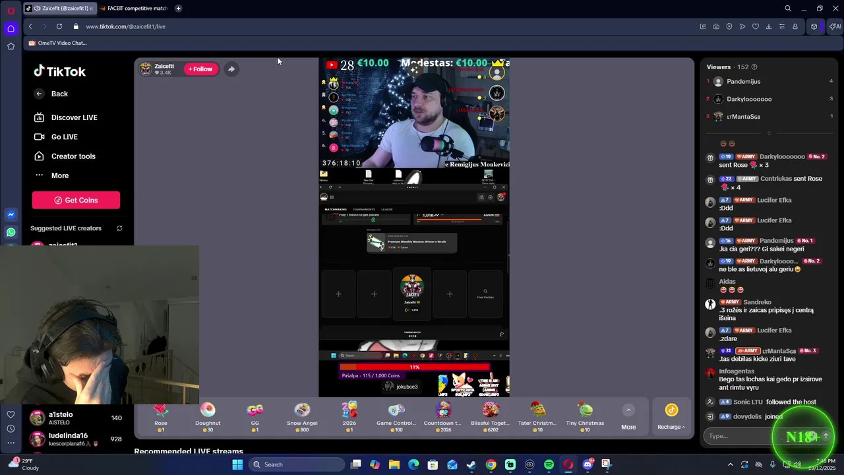Screen dimensions: 844x475
Task: Open Steam from the taskbar
Action: [x=471, y=464]
